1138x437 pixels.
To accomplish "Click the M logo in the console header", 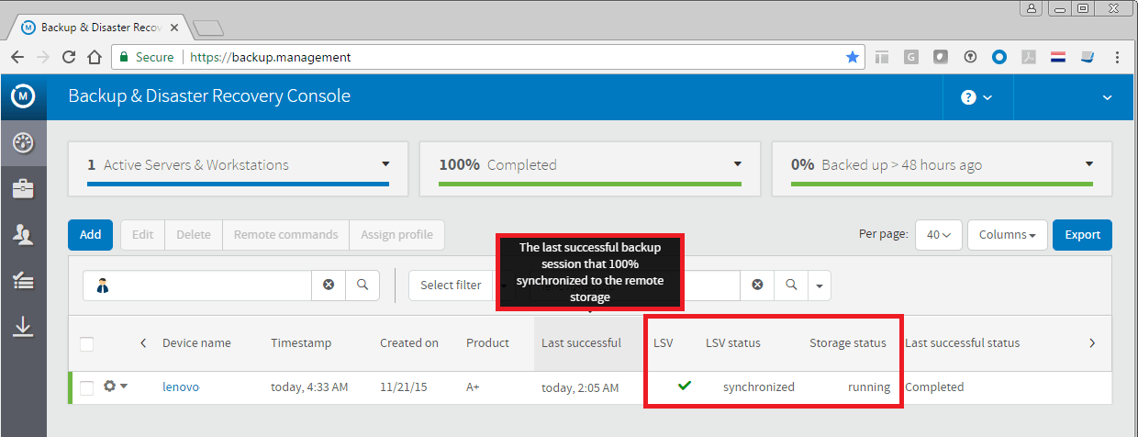I will click(x=23, y=95).
